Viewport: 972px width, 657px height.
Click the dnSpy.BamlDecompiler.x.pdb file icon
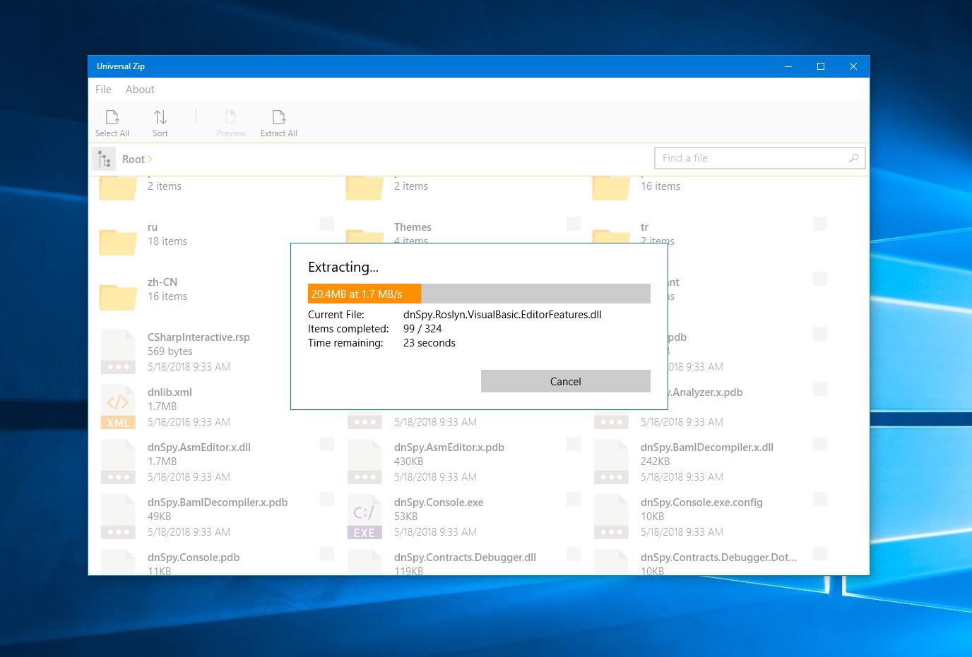point(118,516)
